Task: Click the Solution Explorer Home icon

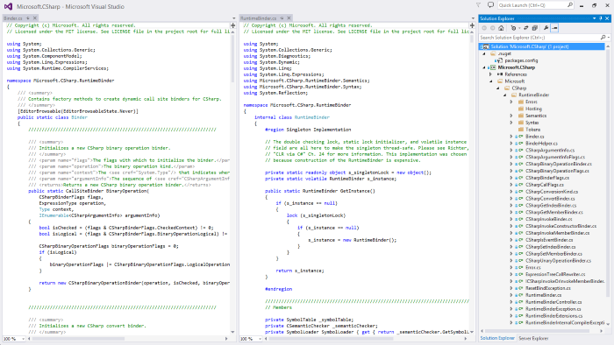Action: tap(501, 28)
